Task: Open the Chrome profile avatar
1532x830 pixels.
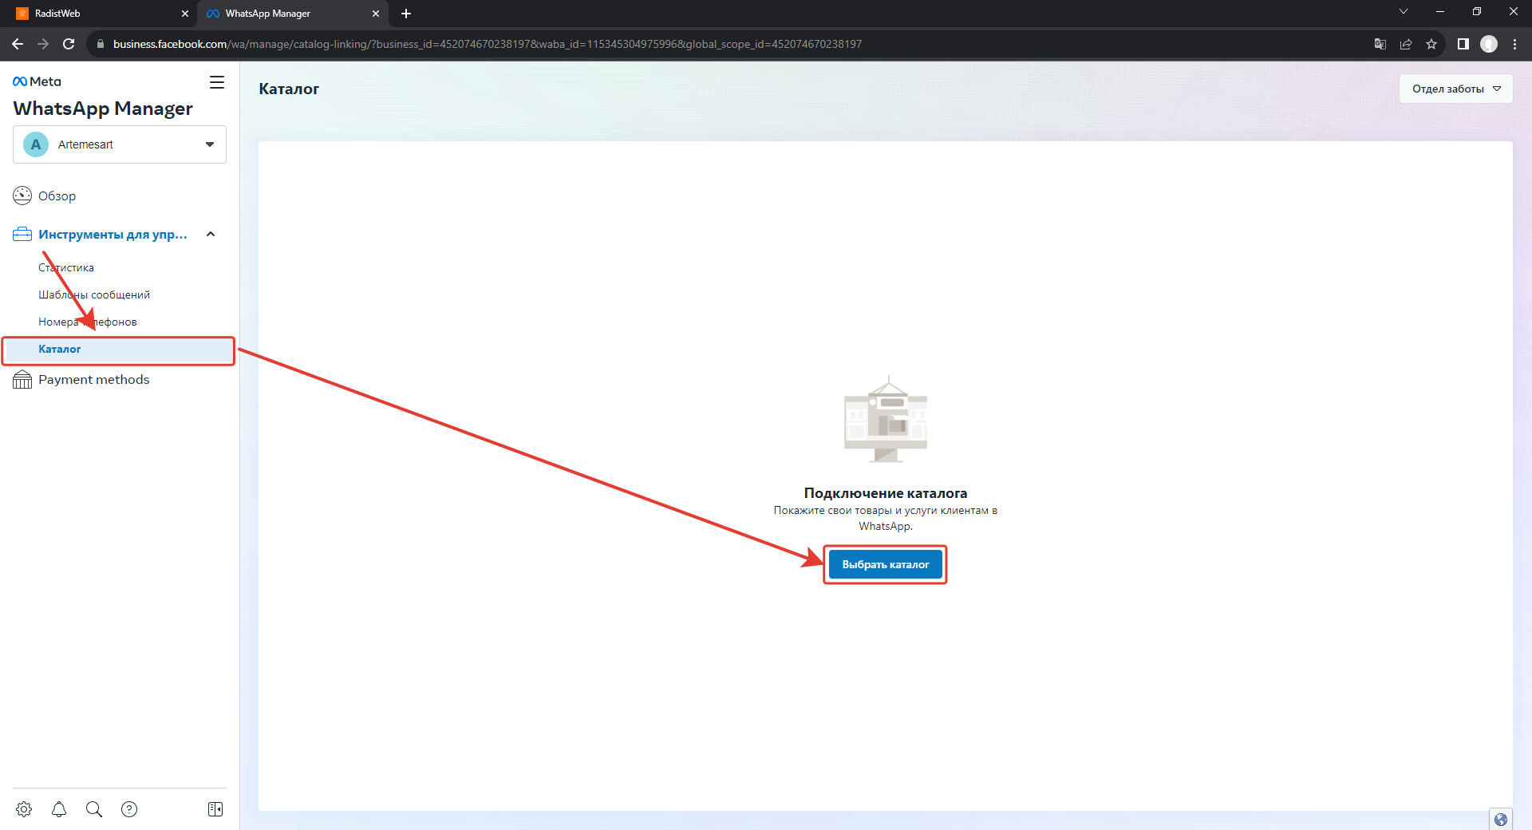Action: (x=1489, y=44)
